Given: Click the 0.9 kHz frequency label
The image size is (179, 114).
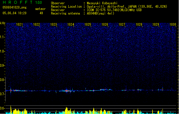Looking at the screenshot, I should [x=2, y=66].
